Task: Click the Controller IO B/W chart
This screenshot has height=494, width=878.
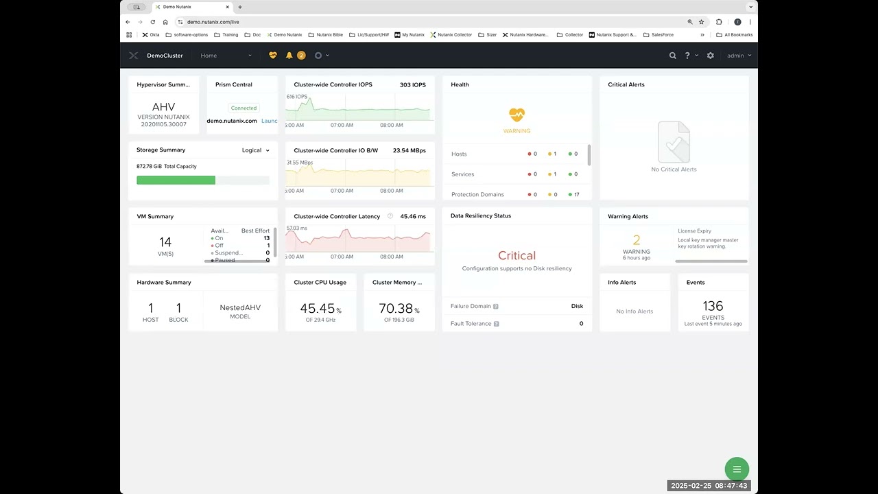Action: coord(360,174)
